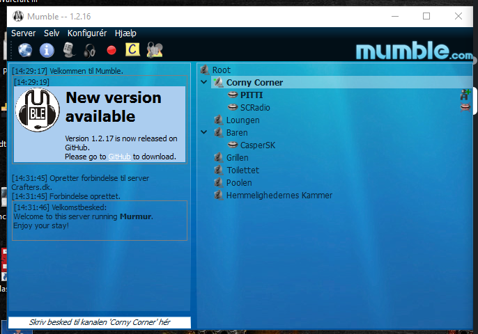The width and height of the screenshot is (478, 334).
Task: Collapse the Baren channel
Action: (204, 132)
